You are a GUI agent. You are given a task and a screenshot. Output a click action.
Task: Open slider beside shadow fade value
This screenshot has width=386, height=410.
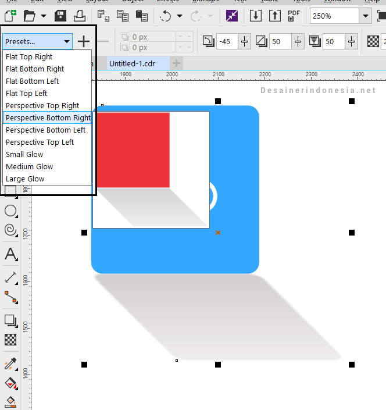click(351, 41)
